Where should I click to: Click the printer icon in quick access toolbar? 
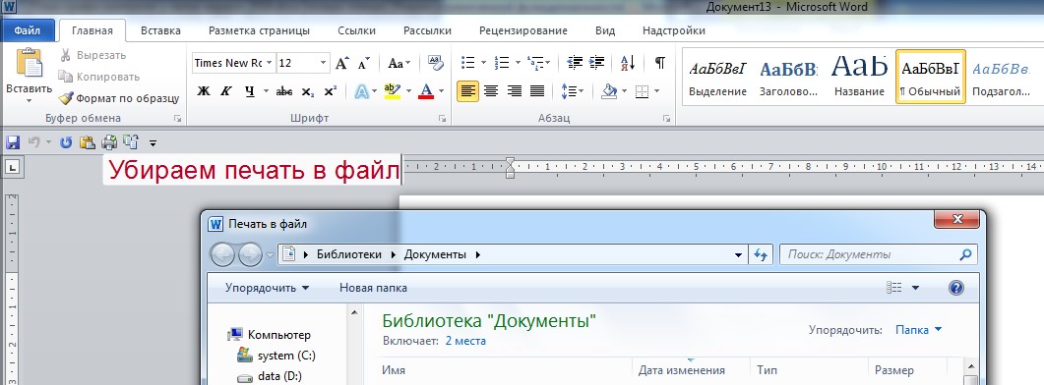(109, 142)
